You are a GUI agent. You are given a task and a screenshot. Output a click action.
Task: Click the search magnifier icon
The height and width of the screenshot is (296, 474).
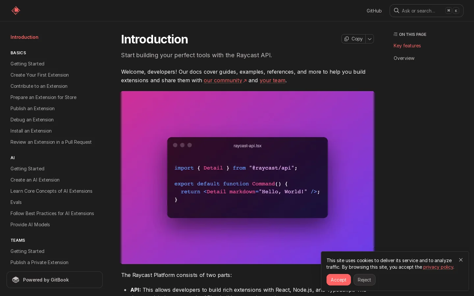point(397,11)
